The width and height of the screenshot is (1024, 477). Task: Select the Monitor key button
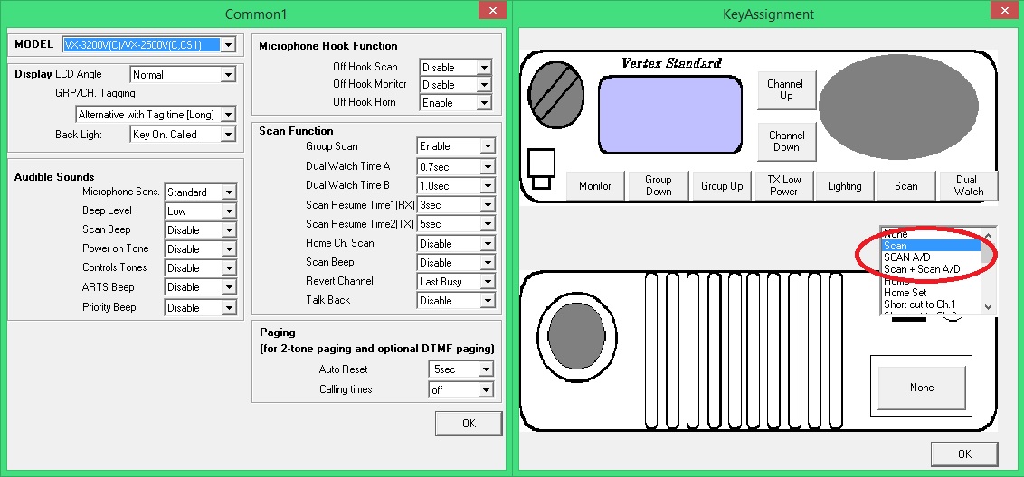[x=595, y=186]
